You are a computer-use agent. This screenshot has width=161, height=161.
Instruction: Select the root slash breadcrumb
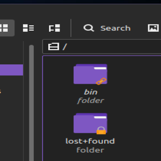(65, 47)
